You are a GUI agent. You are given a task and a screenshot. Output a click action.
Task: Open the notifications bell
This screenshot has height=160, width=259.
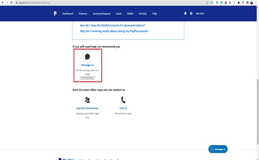(x=185, y=13)
